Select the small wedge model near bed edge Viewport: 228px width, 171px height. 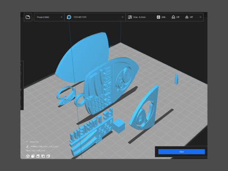click(x=176, y=79)
